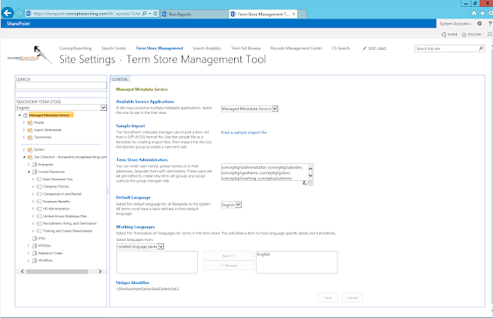Viewport: 493px width, 318px height.
Task: Click the Edit Links pencil icon
Action: coord(364,49)
